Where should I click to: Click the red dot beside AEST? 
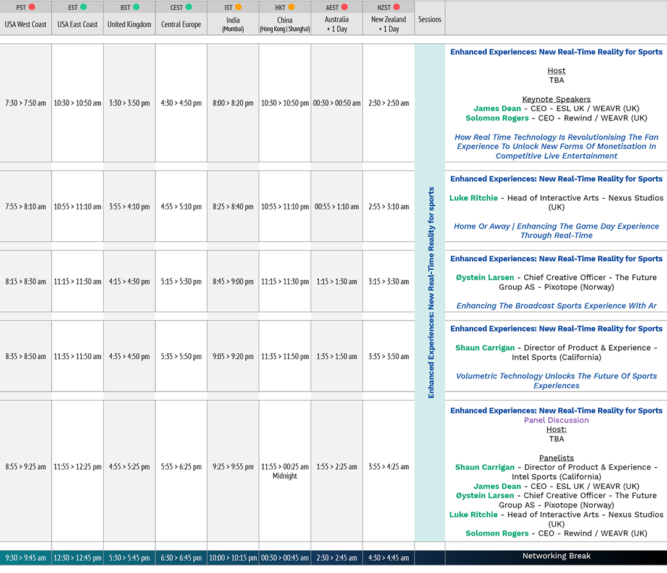[x=345, y=7]
